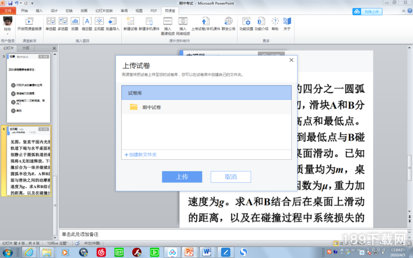
Task: Create a new exam paper (新建试卷)
Action: (x=130, y=24)
